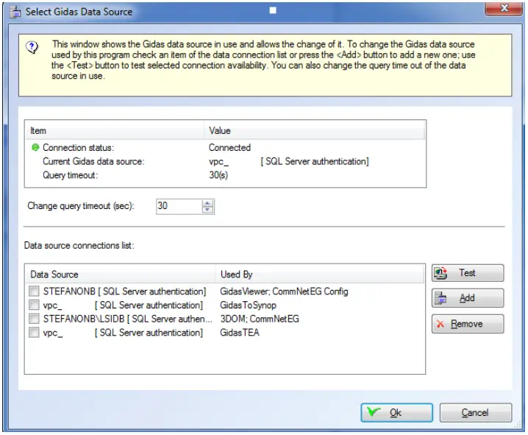Confirm with the Ok button
528x435 pixels.
(x=396, y=412)
